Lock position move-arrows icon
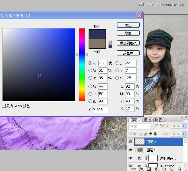This screenshot has width=188, height=171. (x=150, y=134)
